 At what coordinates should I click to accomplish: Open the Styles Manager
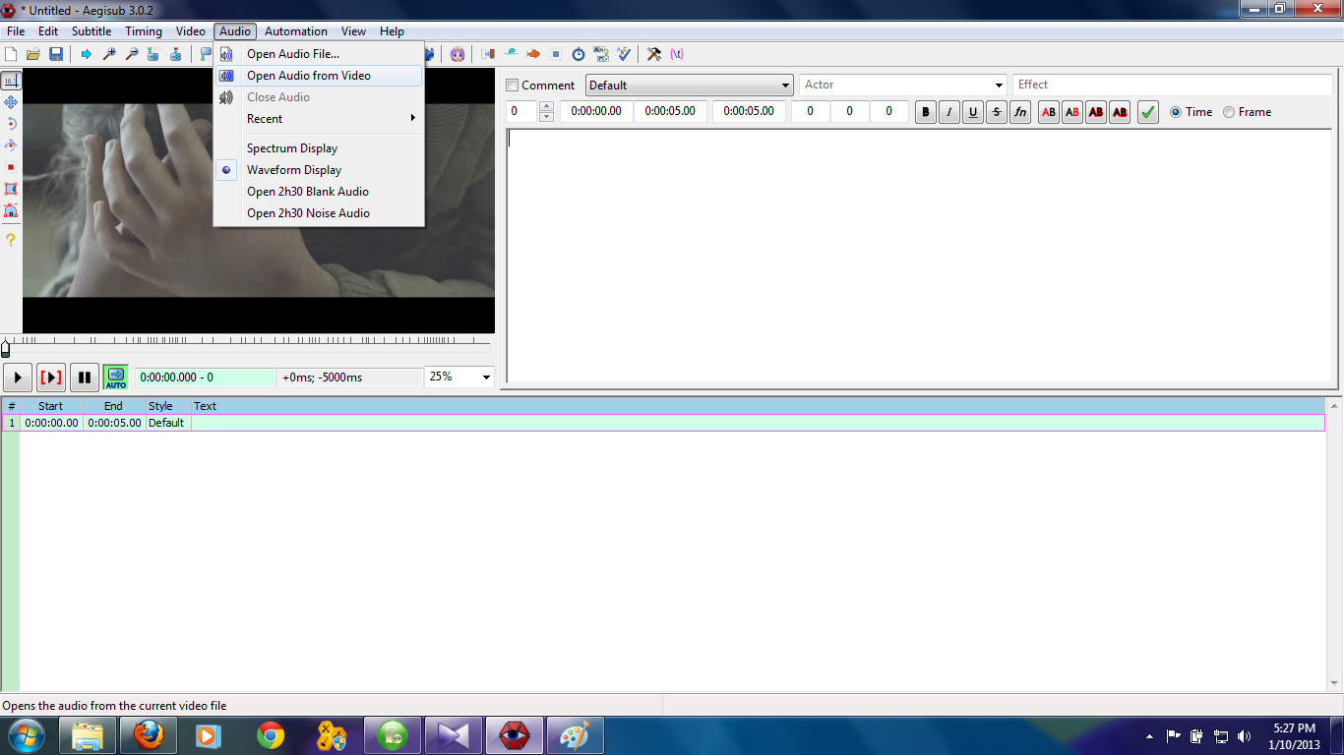tap(458, 54)
